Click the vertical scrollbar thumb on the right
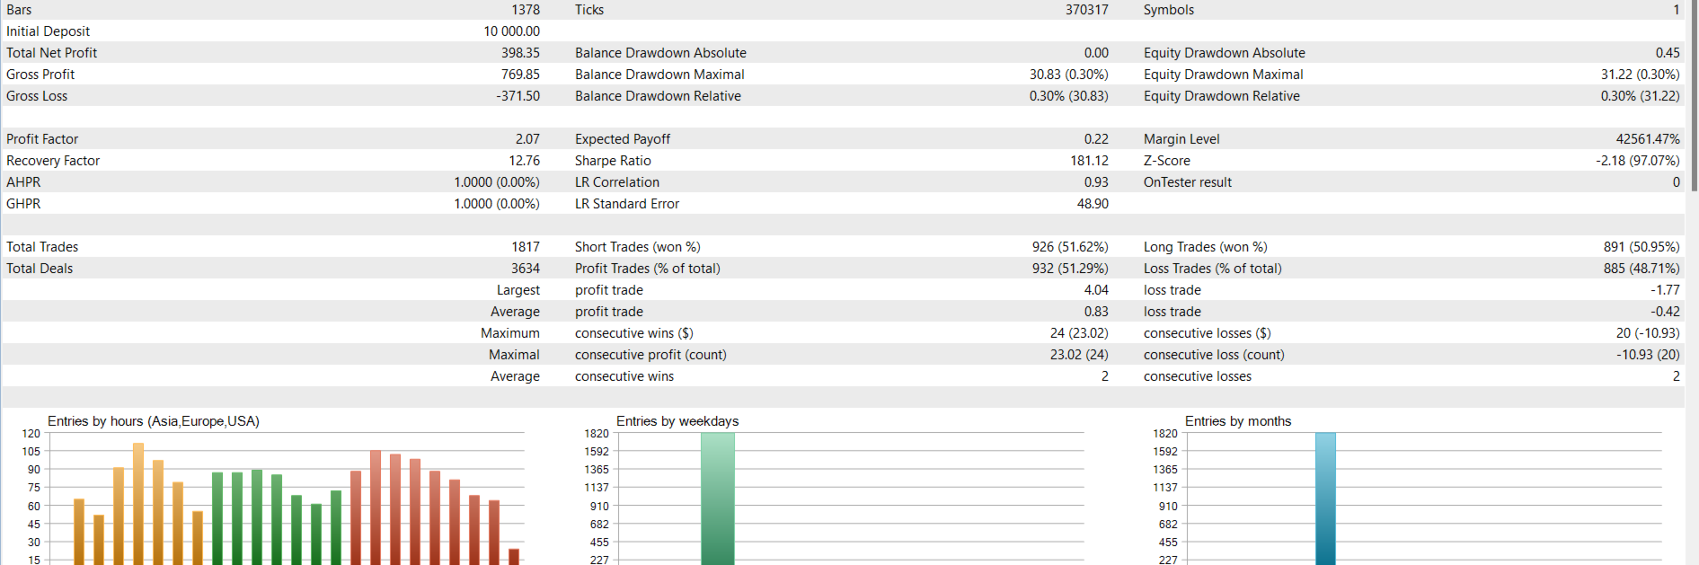 1695,94
